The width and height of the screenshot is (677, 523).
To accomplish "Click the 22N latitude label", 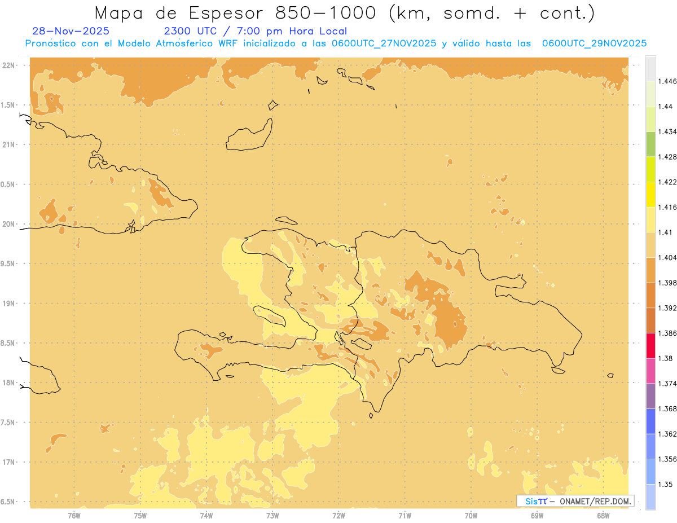I will (8, 65).
